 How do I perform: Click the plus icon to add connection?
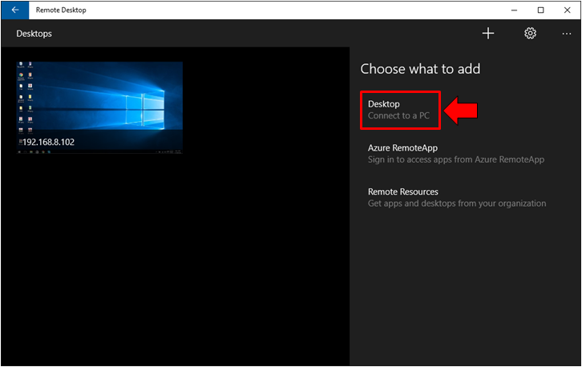(x=488, y=34)
